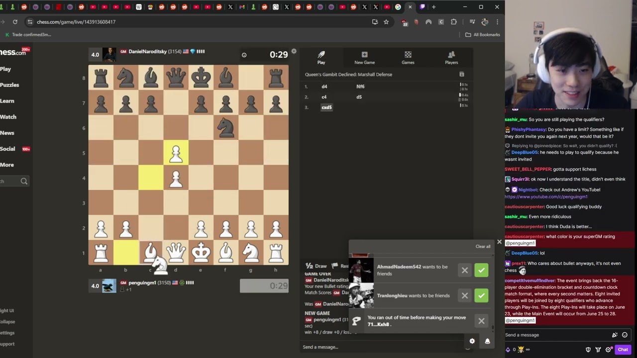Screen dimensions: 637x358
Task: Bookmark this page with star icon
Action: point(386,22)
